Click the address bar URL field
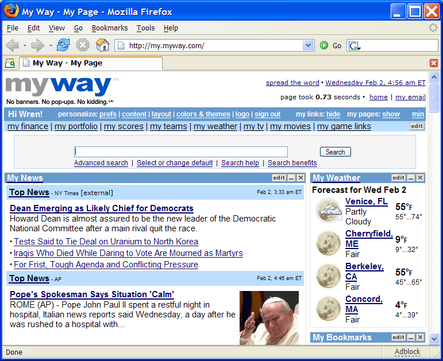Viewport: 443px width, 361px height. pyautogui.click(x=215, y=45)
